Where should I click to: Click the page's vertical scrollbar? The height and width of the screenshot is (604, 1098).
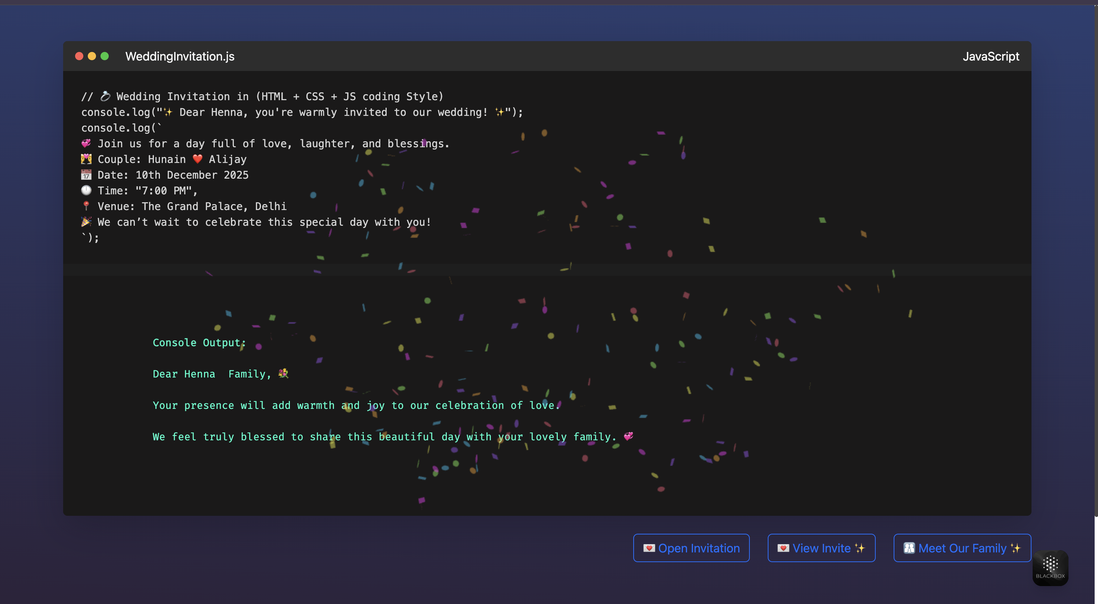click(1096, 260)
